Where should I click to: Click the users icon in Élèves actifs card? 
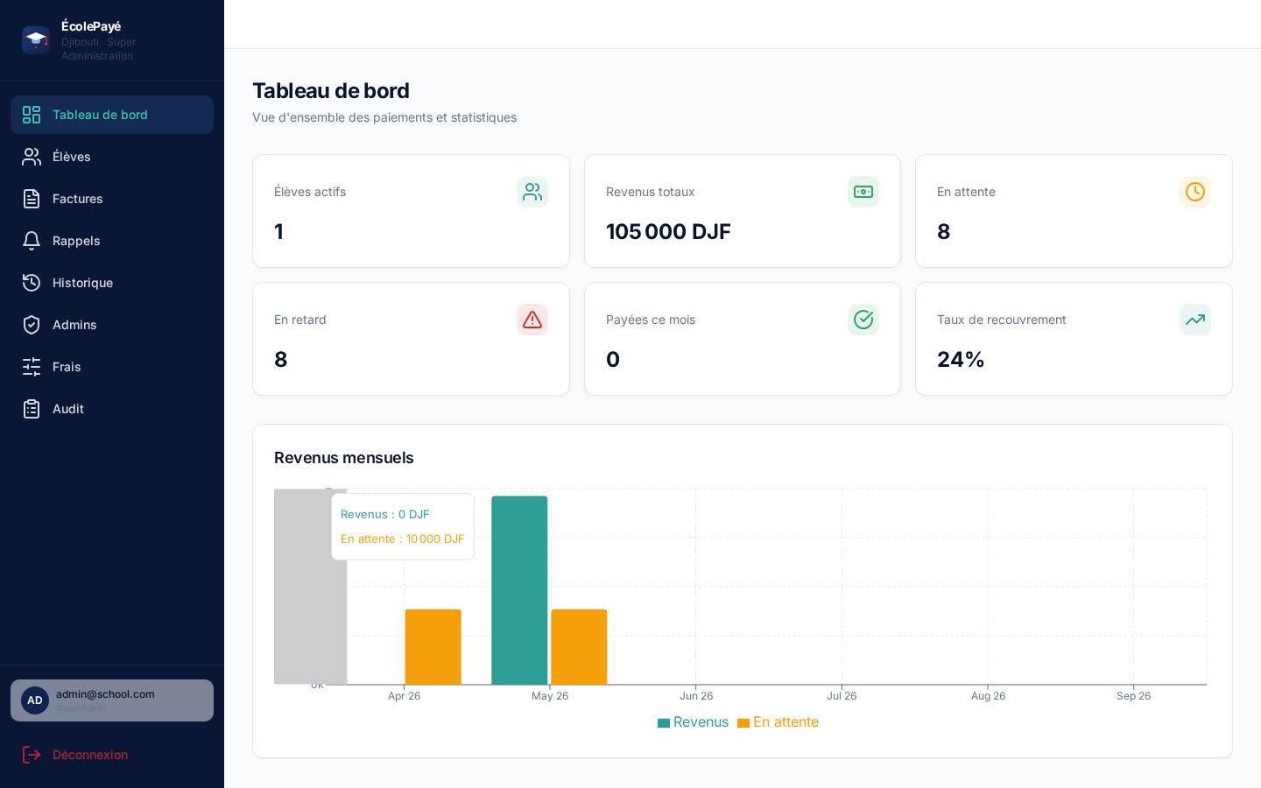click(532, 192)
